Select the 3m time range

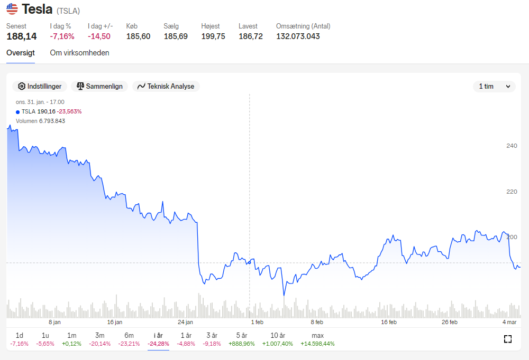click(x=99, y=339)
